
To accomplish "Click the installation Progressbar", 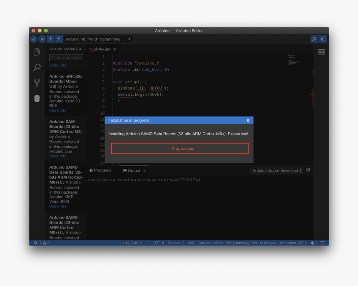I will click(180, 149).
